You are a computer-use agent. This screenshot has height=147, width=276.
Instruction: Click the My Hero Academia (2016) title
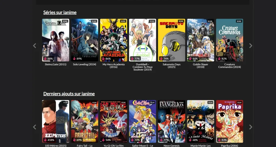[113, 66]
